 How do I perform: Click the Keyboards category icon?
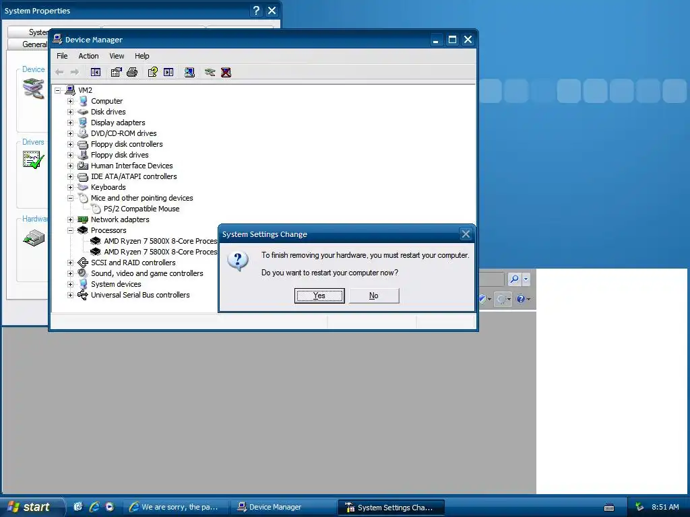tap(83, 187)
